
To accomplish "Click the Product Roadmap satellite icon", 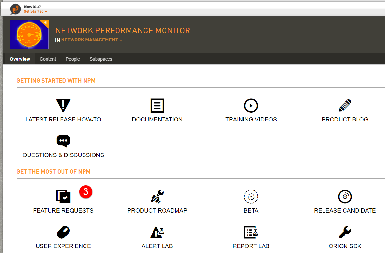I will tap(157, 197).
